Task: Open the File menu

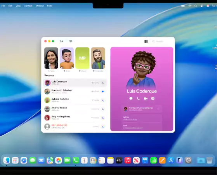Action: pos(3,6)
